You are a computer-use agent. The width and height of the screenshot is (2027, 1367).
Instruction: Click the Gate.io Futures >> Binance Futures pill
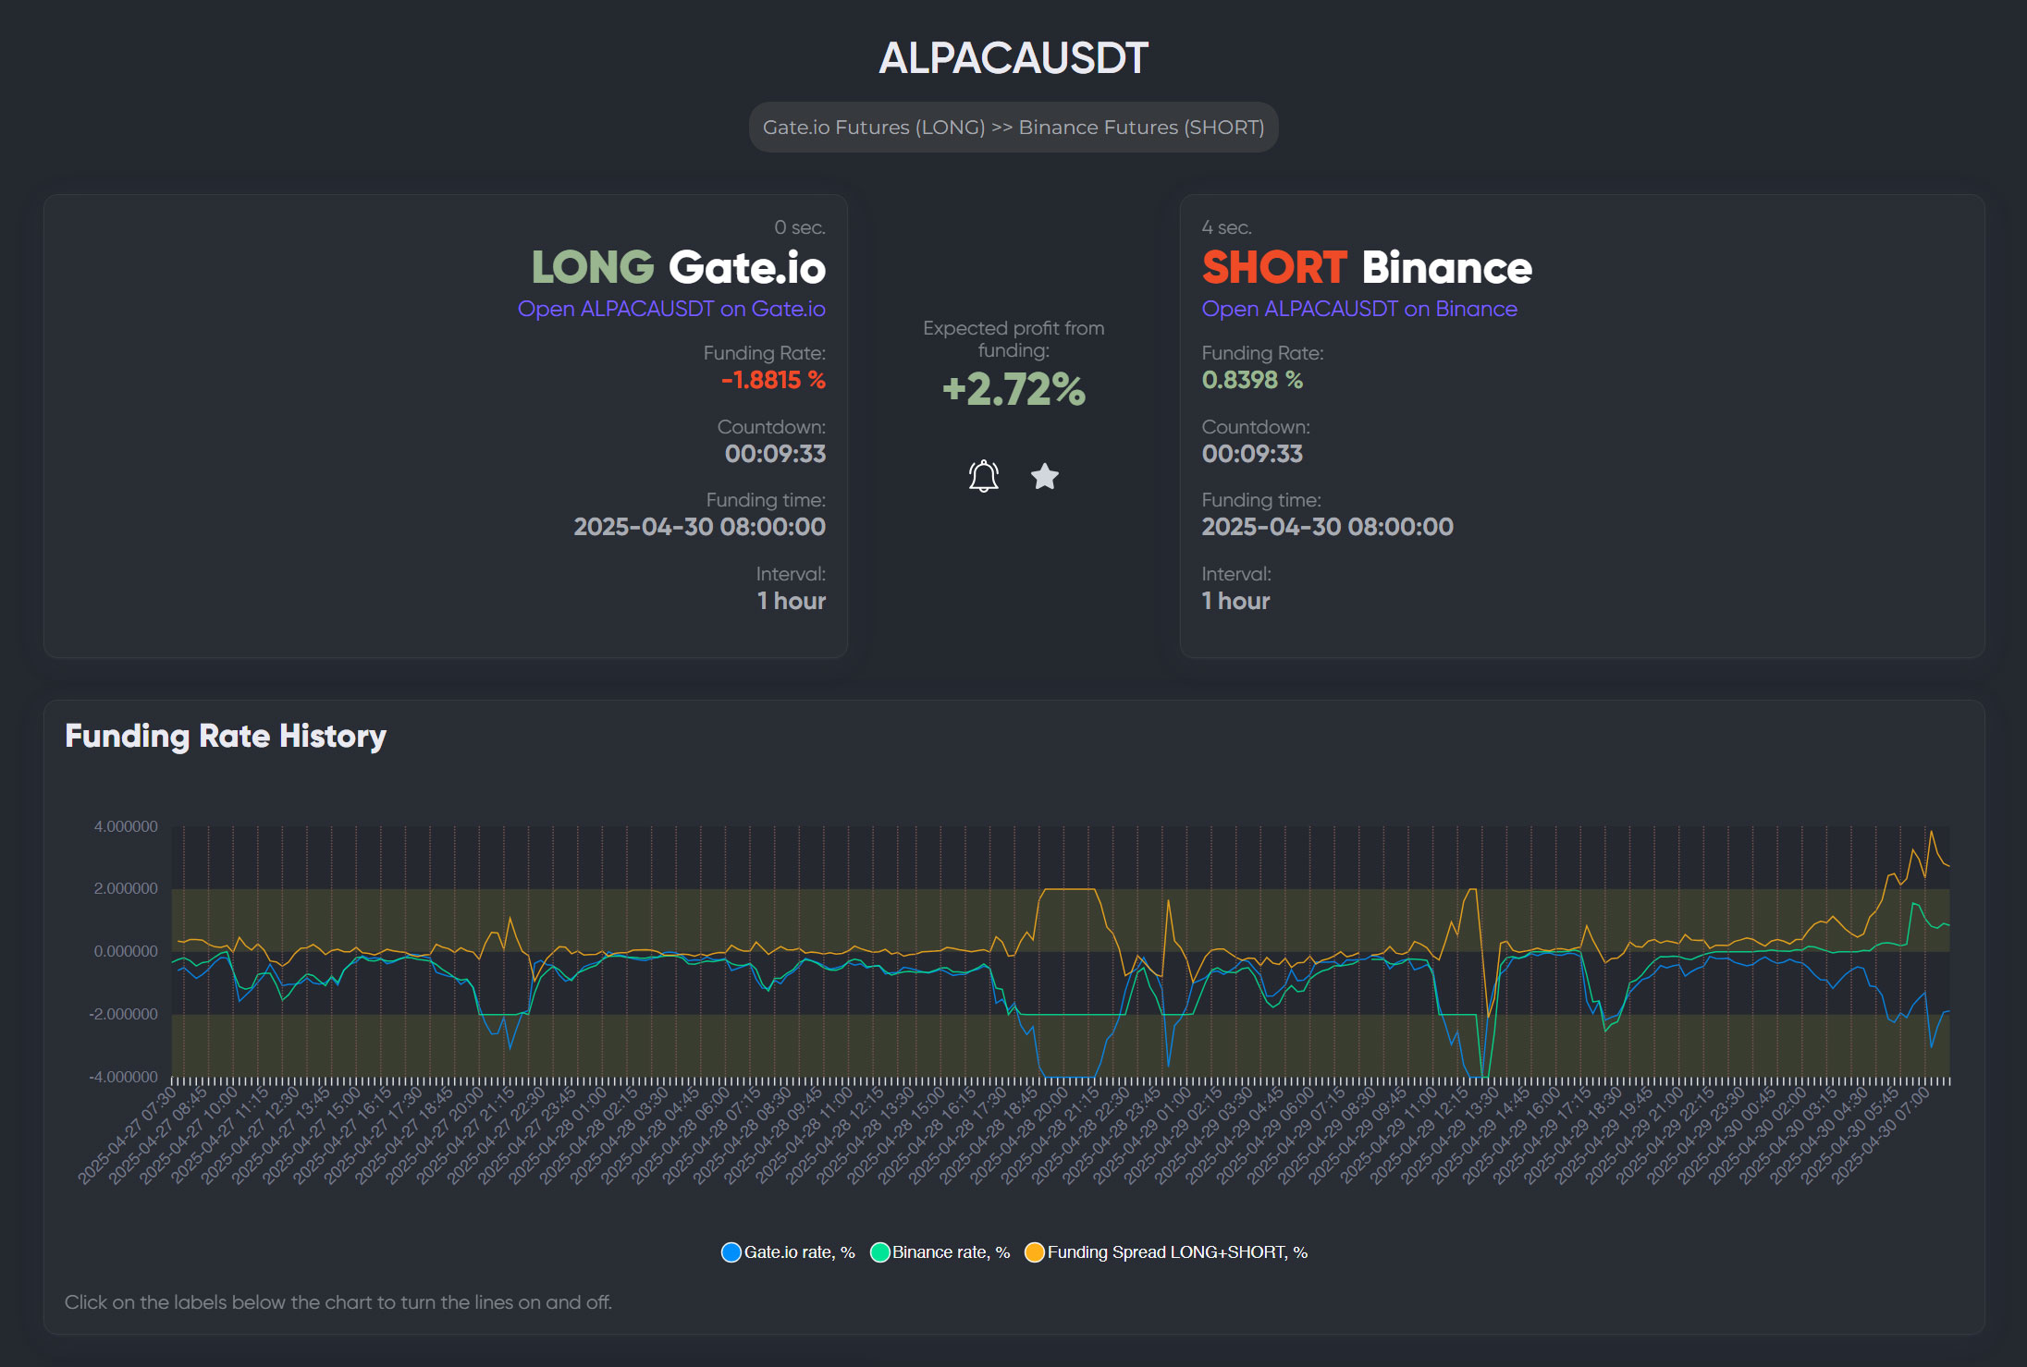(1013, 128)
